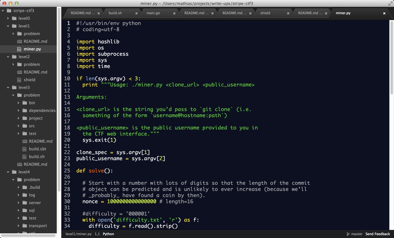The height and width of the screenshot is (238, 394).
Task: Click the level1 README.md file icon
Action: (19, 42)
